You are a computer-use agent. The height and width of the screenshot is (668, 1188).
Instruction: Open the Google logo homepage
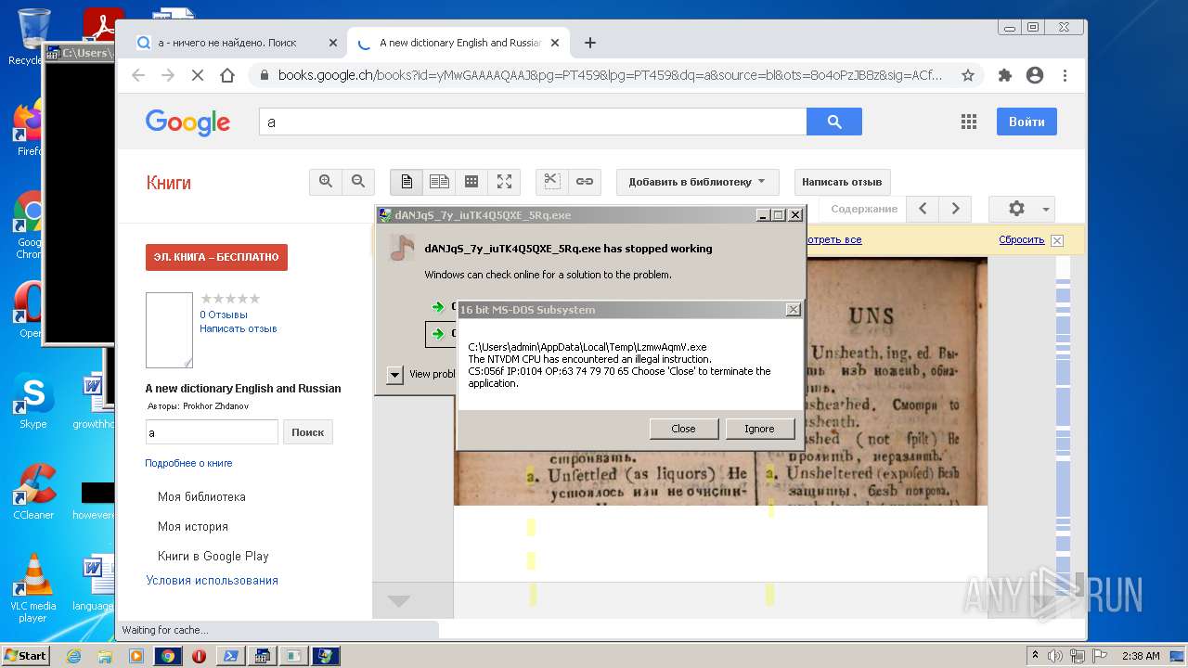(187, 122)
